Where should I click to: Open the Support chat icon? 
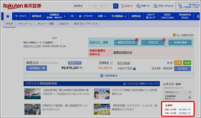point(138,6)
